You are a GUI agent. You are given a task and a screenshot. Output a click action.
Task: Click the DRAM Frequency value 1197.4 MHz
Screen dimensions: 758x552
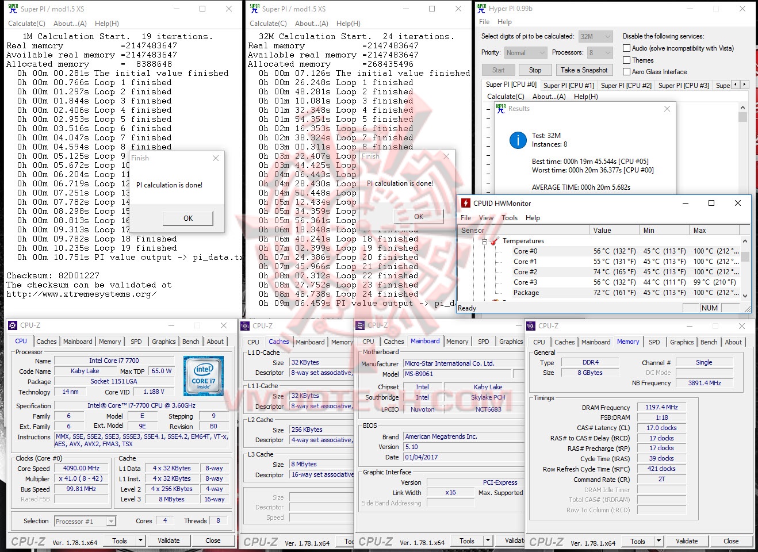[661, 407]
